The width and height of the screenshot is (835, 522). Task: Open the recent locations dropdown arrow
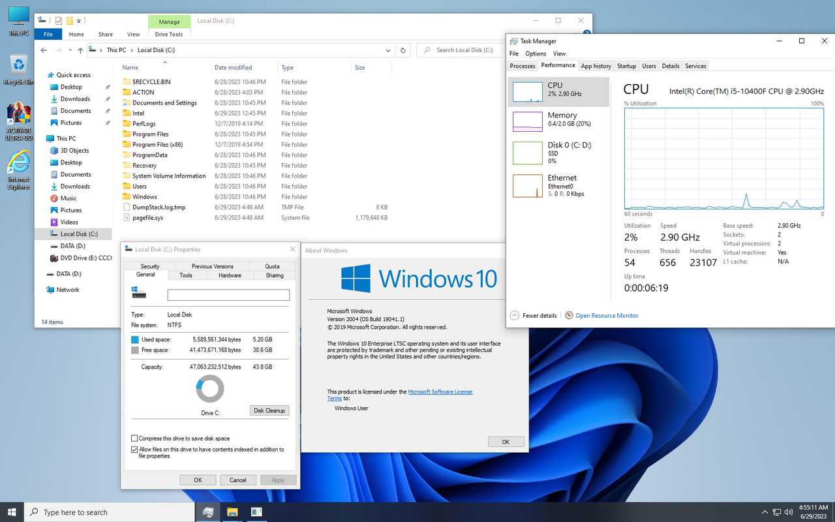70,50
